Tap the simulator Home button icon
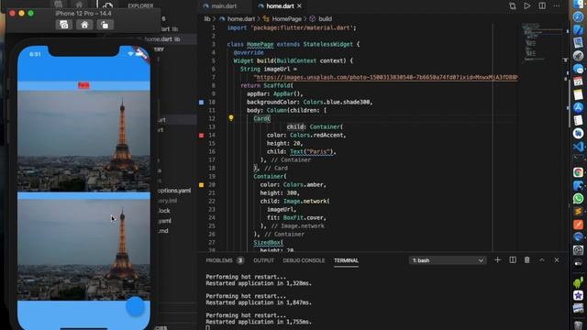This screenshot has height=330, width=587. (84, 25)
